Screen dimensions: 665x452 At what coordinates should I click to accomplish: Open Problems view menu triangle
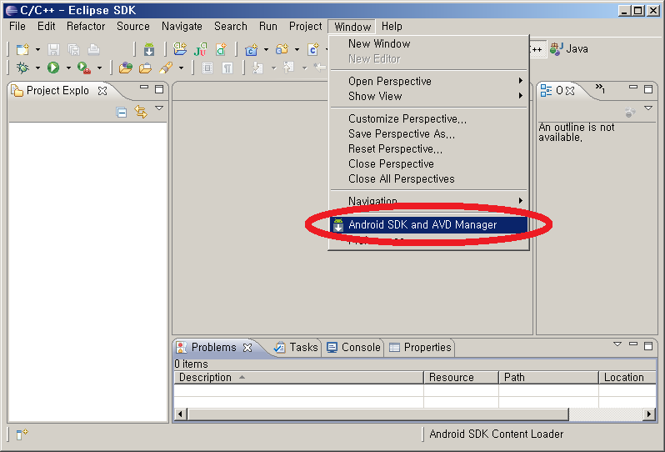617,344
